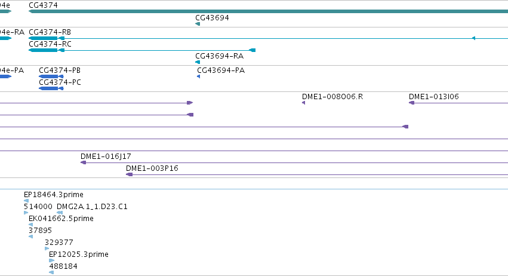This screenshot has height=276, width=508.
Task: Click CG4374-RC transcript exon block
Action: (43, 50)
